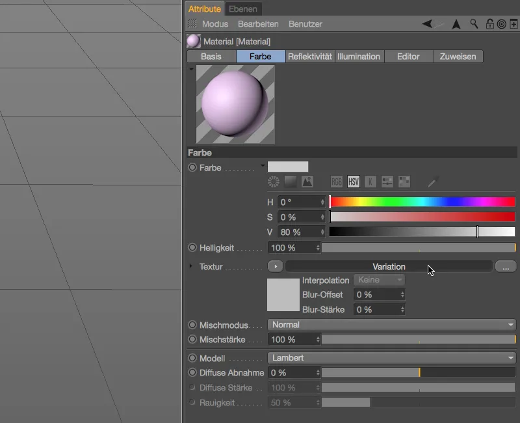Switch to the Reflektivität tab
This screenshot has width=520, height=423.
[x=310, y=57]
